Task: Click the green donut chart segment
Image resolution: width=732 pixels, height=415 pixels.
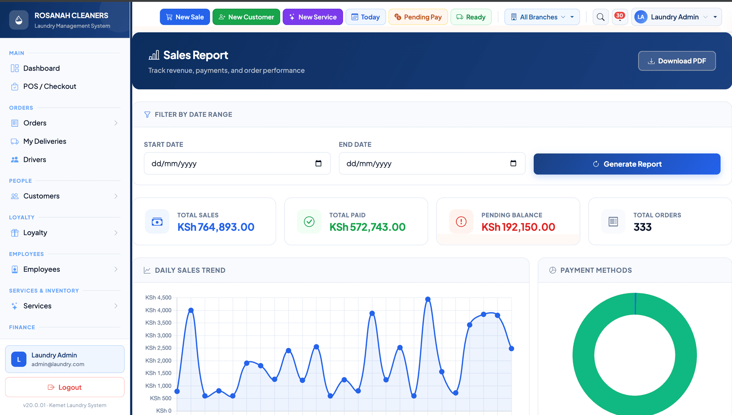Action: (x=583, y=355)
